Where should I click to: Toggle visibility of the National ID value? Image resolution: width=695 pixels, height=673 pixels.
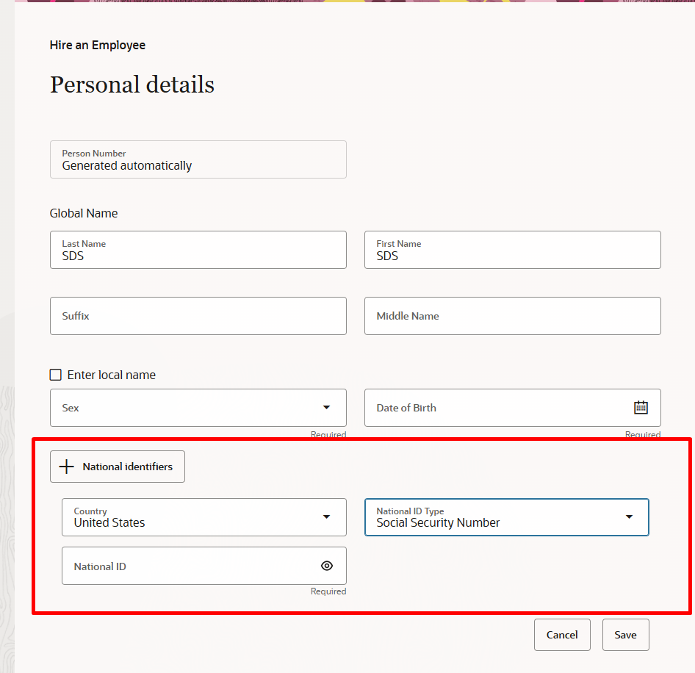click(x=326, y=566)
